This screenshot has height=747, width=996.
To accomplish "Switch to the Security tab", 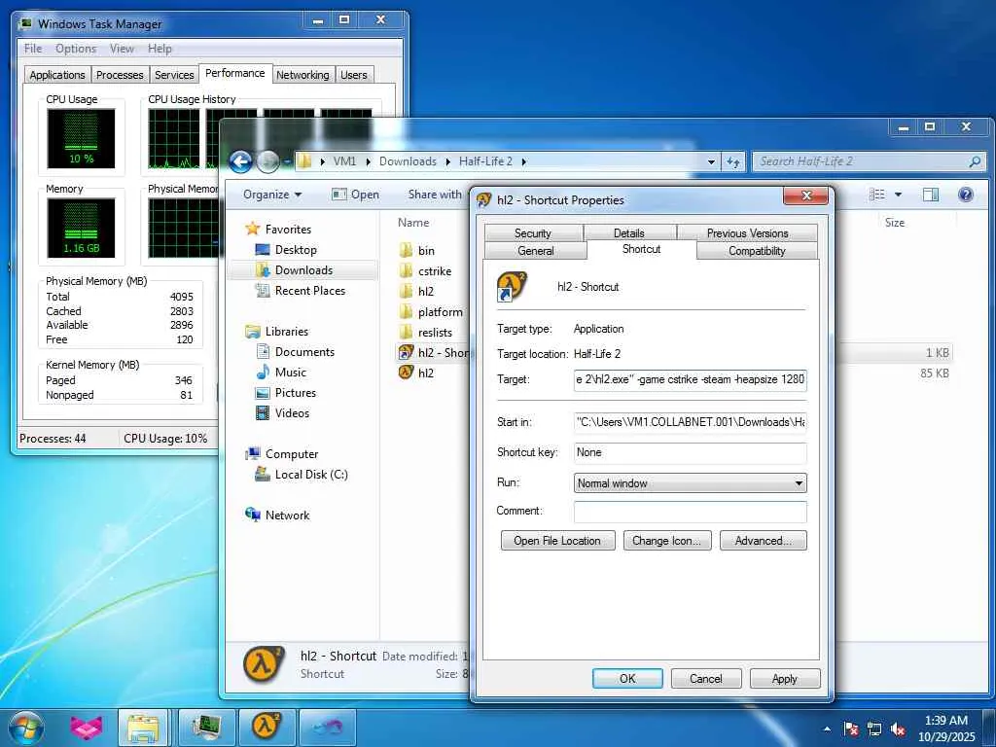I will [x=533, y=233].
